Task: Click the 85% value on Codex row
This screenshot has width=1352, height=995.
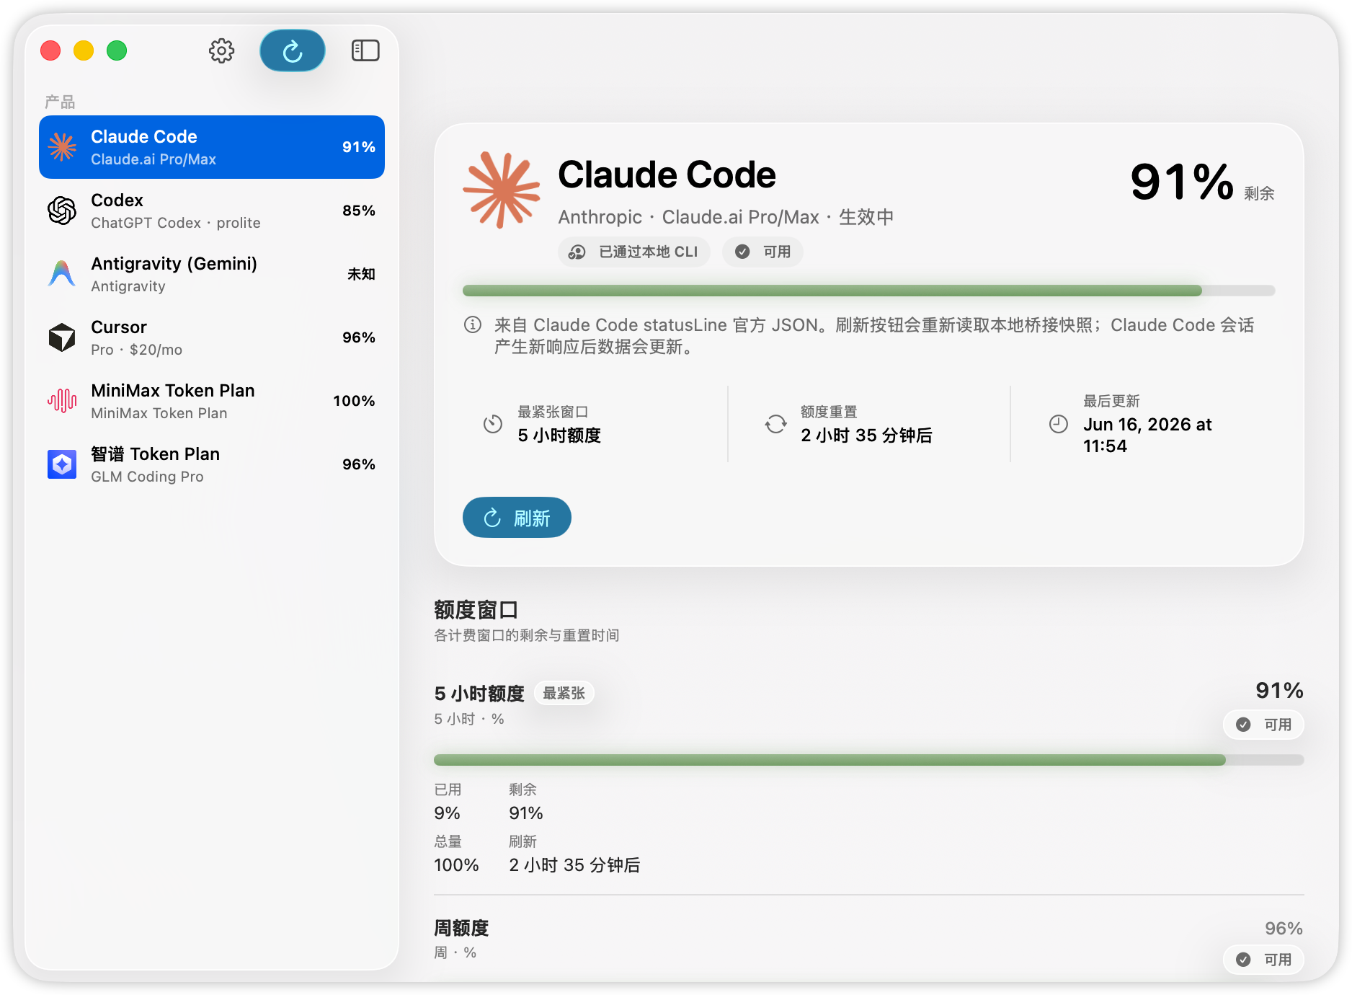Action: pos(359,211)
